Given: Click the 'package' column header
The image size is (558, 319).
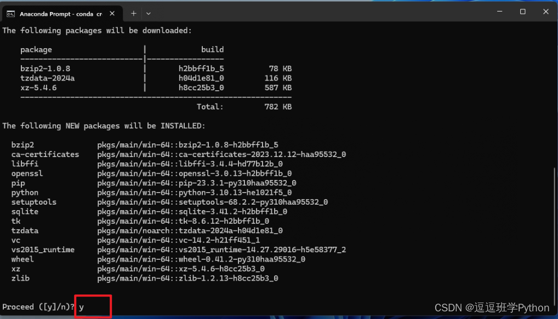Looking at the screenshot, I should [36, 50].
